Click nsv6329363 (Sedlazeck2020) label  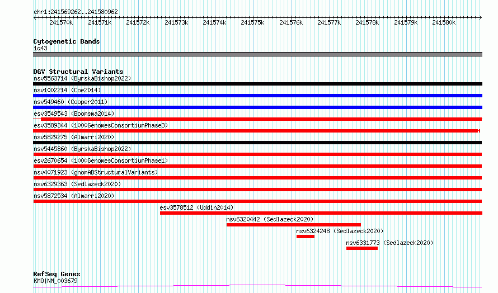(77, 184)
